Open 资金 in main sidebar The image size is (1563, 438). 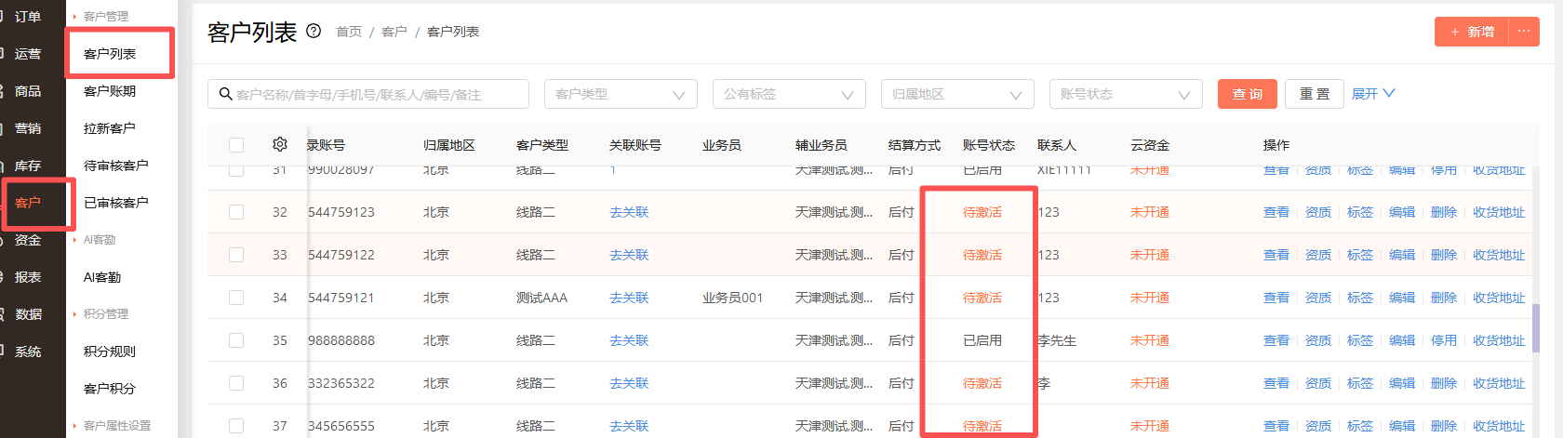coord(28,240)
